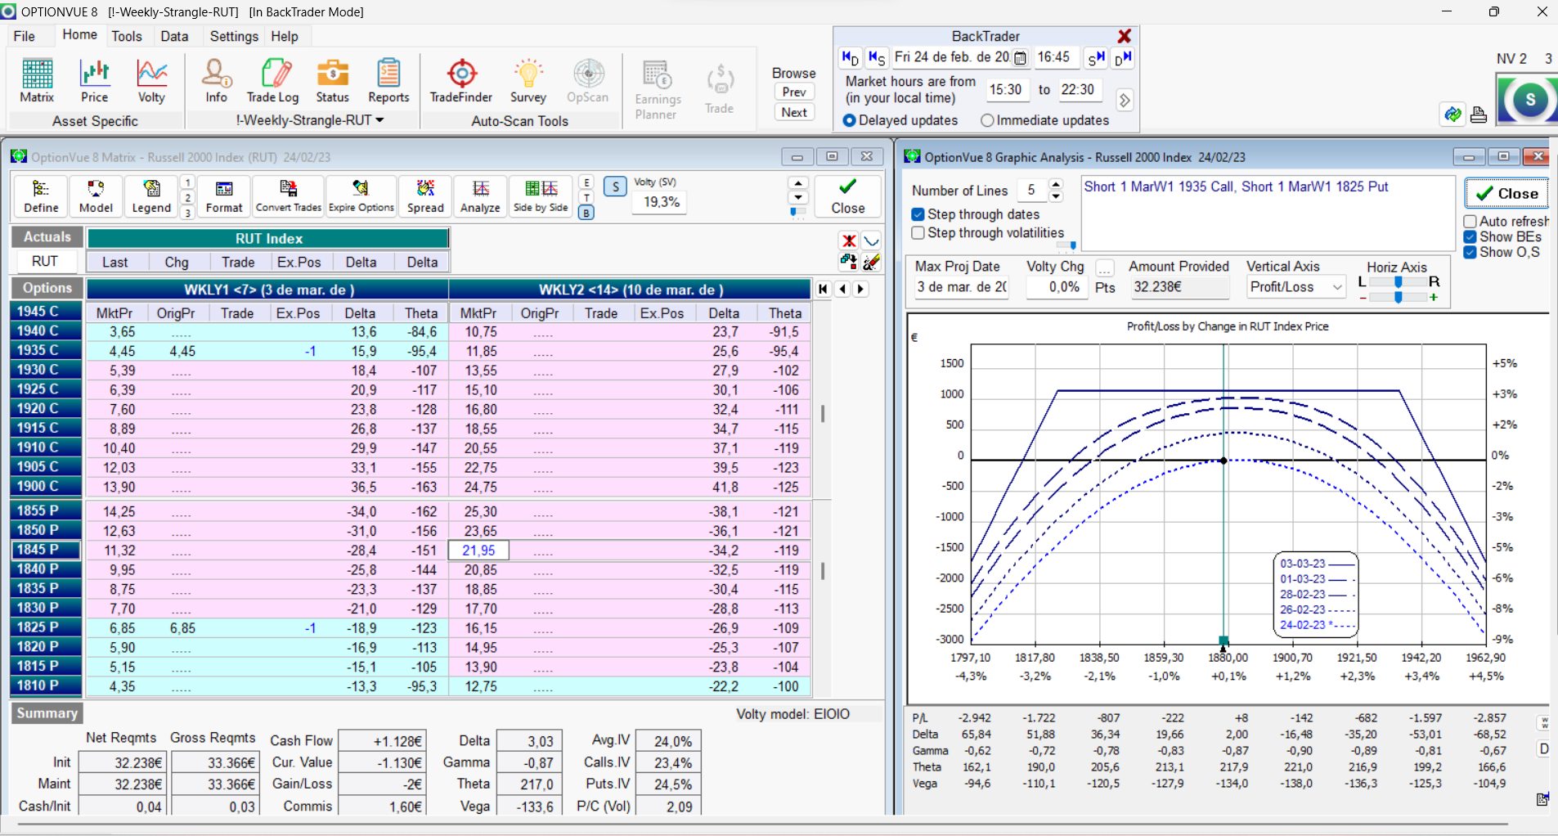
Task: Open the Settings menu
Action: [x=234, y=36]
